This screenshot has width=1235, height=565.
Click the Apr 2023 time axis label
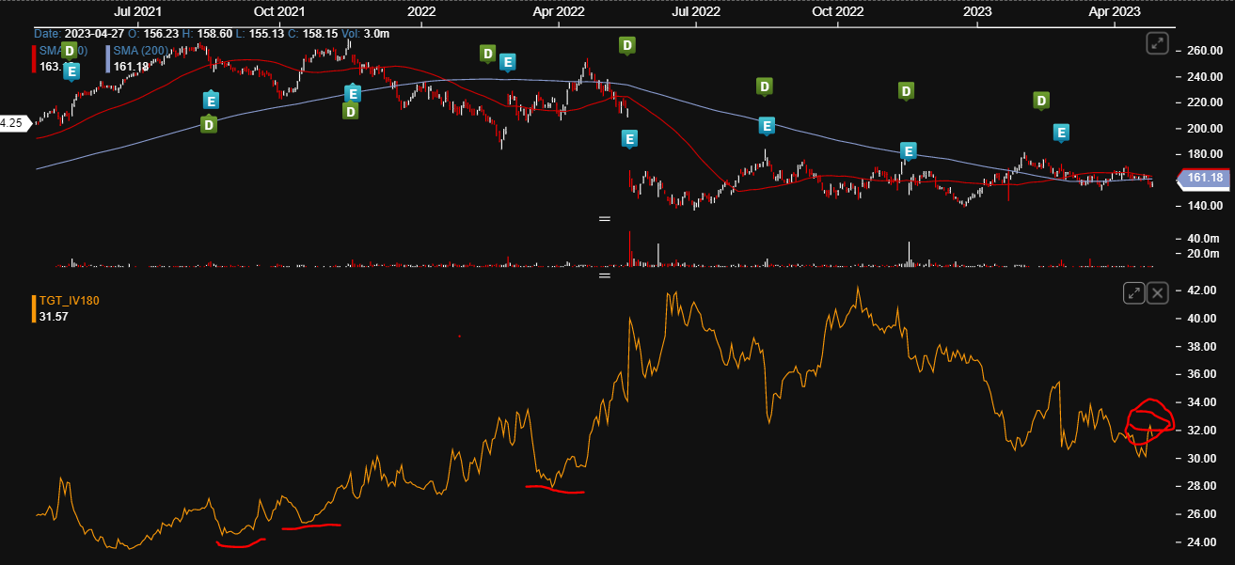pyautogui.click(x=1115, y=11)
